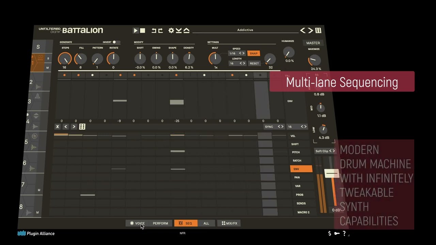Click the downward collapse arrow in header
Image resolution: width=436 pixels, height=245 pixels.
[x=179, y=31]
